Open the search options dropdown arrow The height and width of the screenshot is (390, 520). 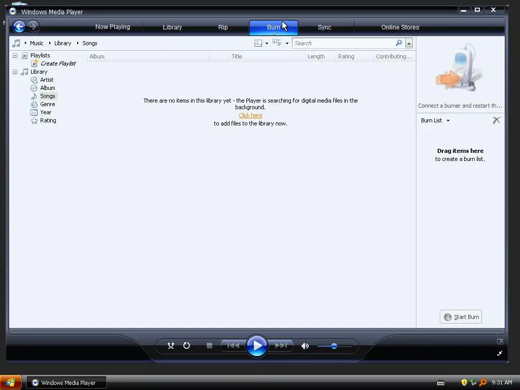(x=409, y=43)
